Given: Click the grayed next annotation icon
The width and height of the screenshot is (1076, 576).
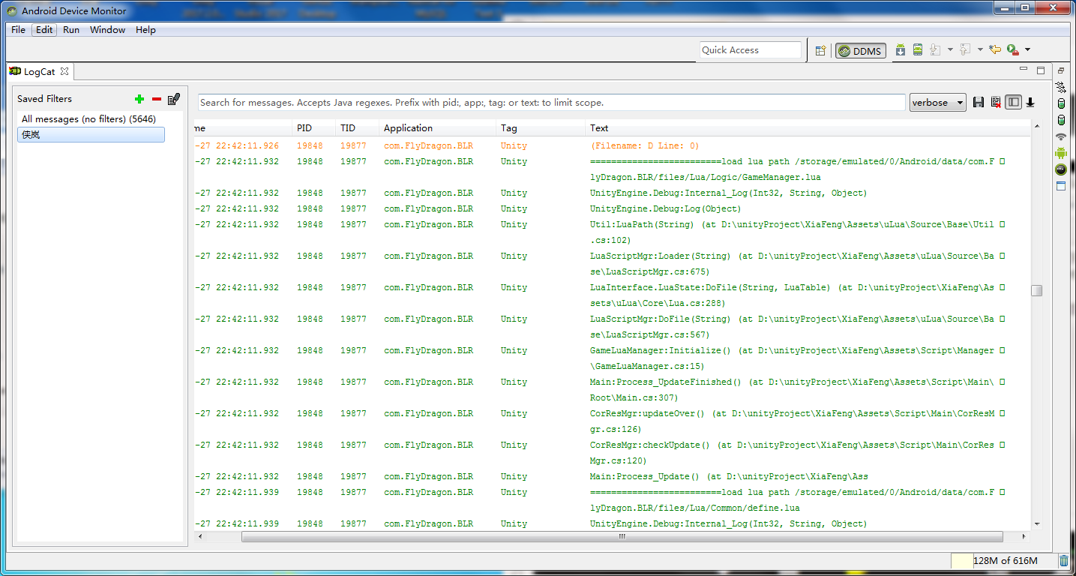Looking at the screenshot, I should pyautogui.click(x=935, y=50).
